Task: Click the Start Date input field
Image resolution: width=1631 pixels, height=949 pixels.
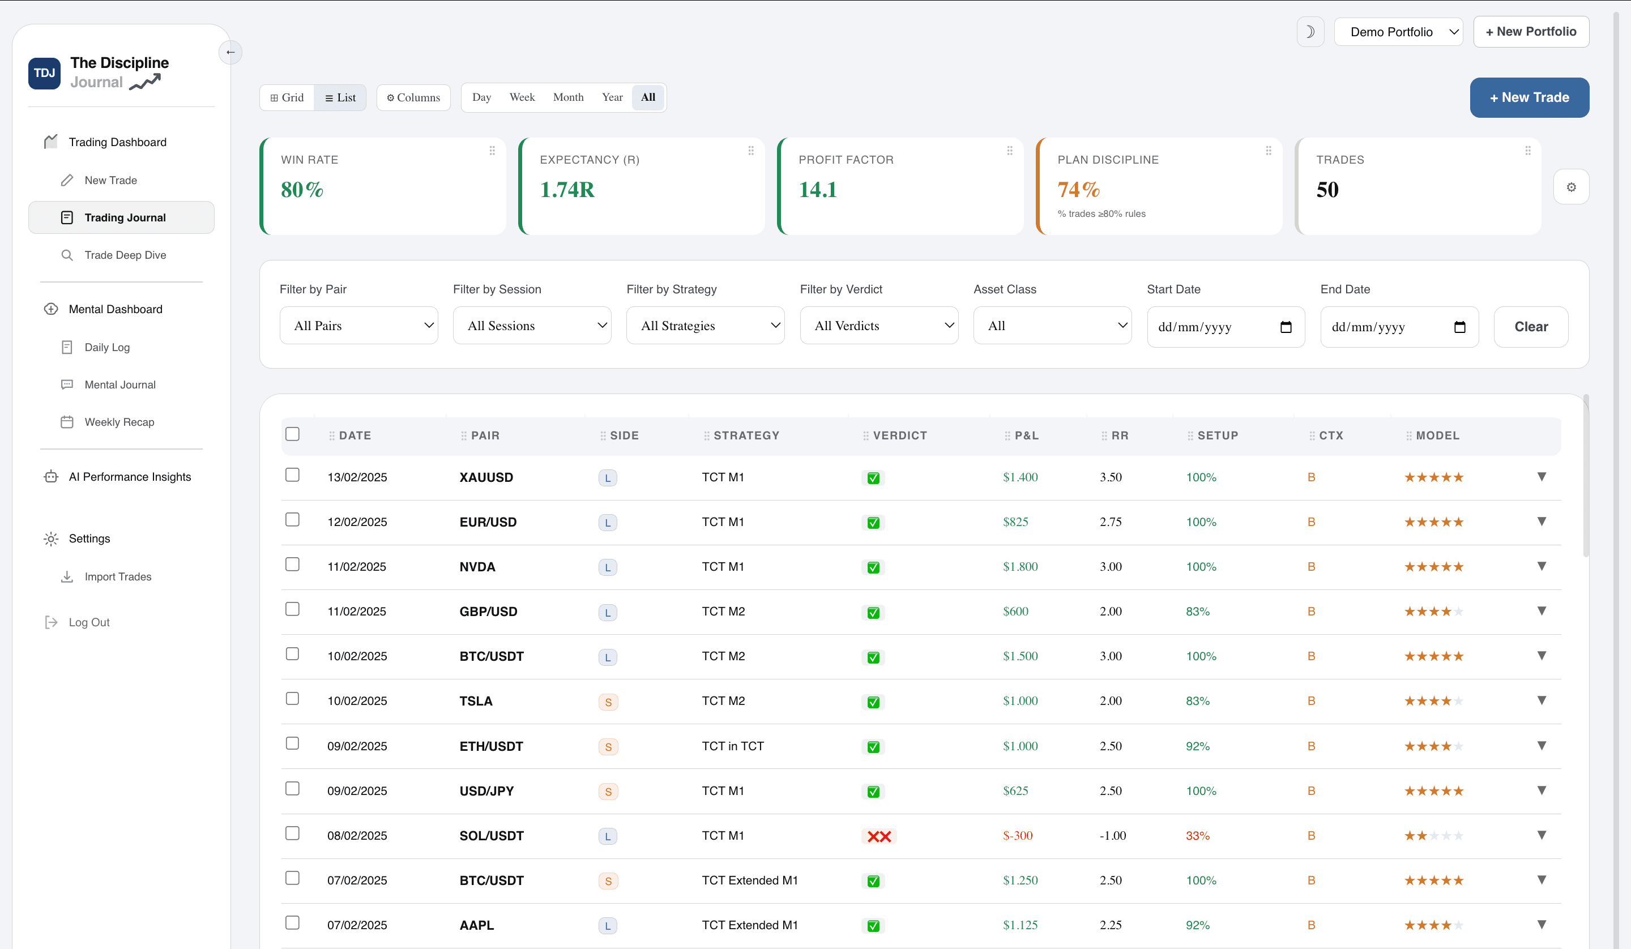Action: click(1217, 326)
